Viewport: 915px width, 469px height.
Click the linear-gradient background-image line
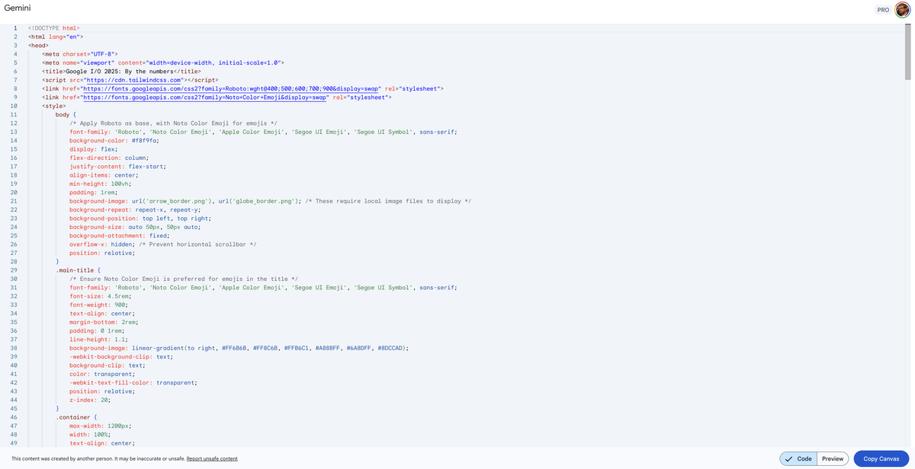click(x=239, y=348)
